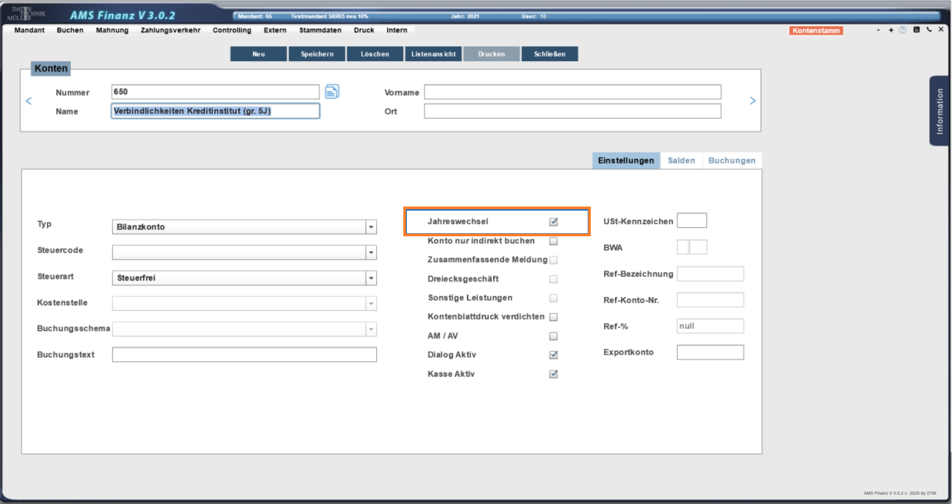Click the phone icon in top bar
The height and width of the screenshot is (504, 952).
click(x=929, y=30)
